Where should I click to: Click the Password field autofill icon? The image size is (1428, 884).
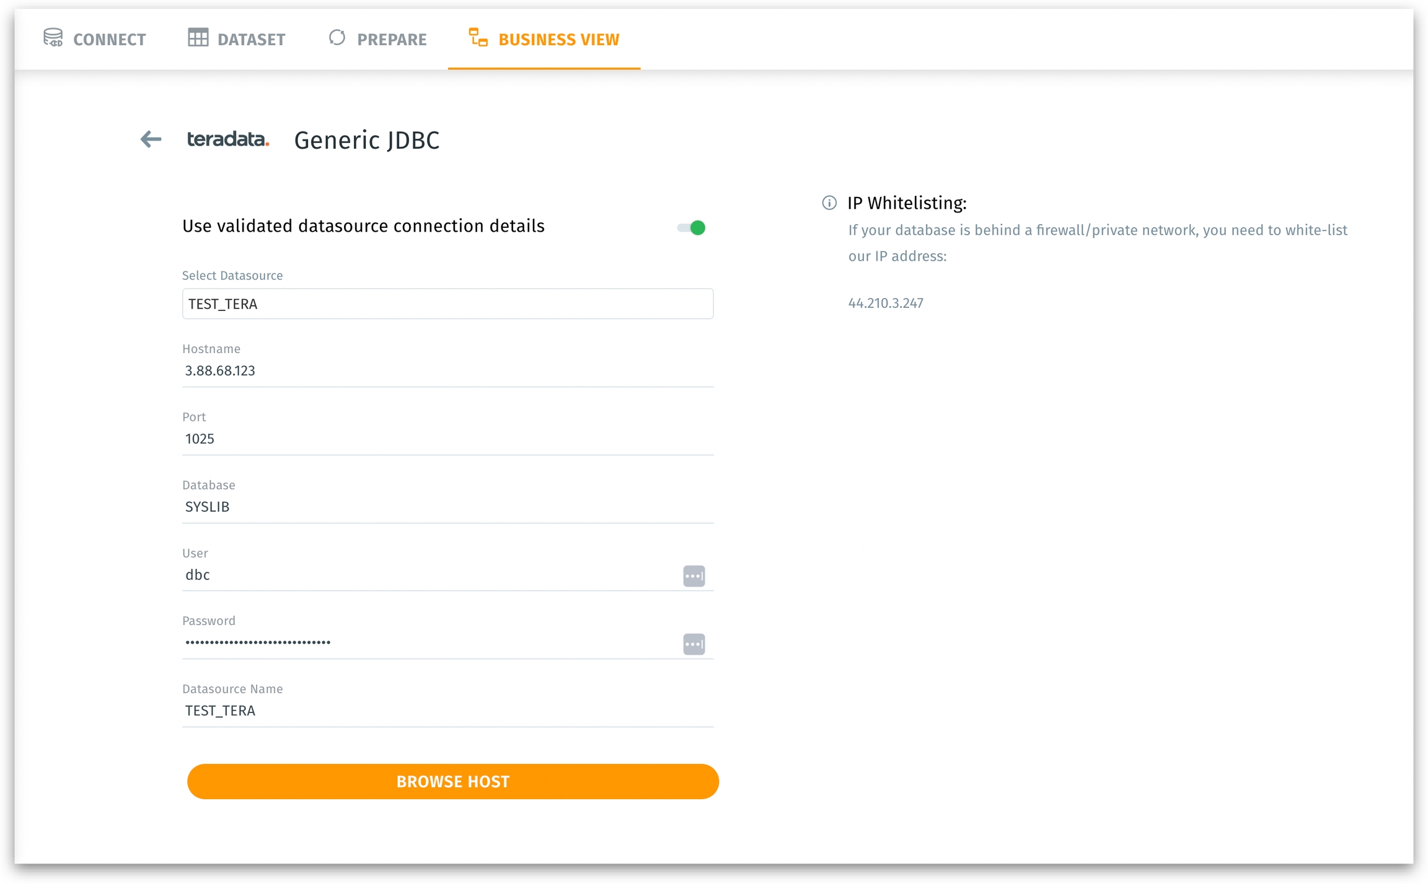point(694,644)
